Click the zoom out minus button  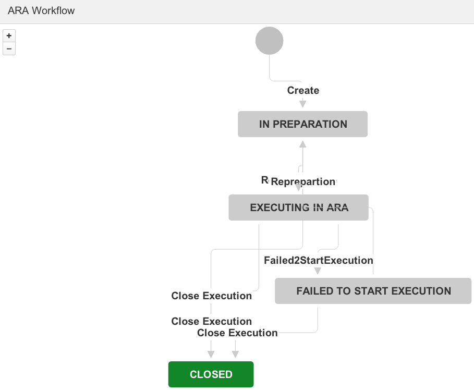pos(9,48)
